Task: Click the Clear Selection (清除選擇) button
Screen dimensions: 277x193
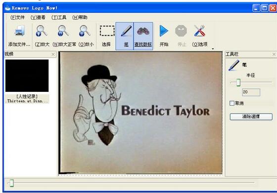Action: (x=251, y=116)
